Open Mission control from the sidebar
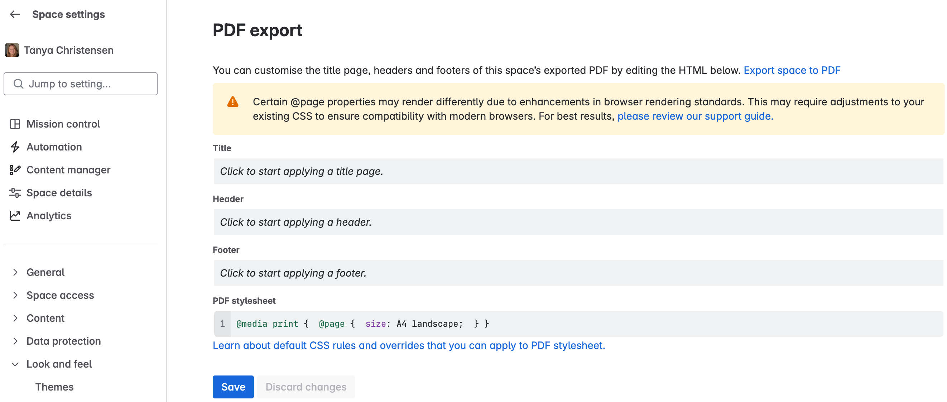Image resolution: width=947 pixels, height=402 pixels. (63, 124)
